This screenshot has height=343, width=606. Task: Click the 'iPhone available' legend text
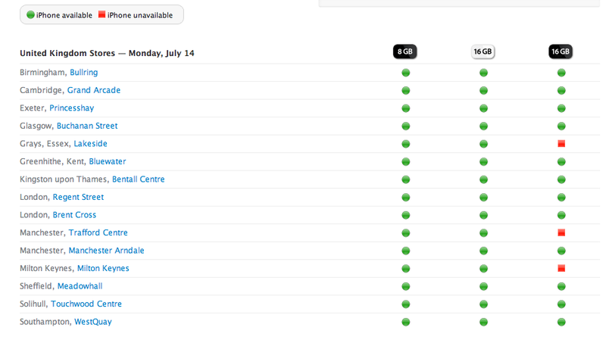(64, 15)
